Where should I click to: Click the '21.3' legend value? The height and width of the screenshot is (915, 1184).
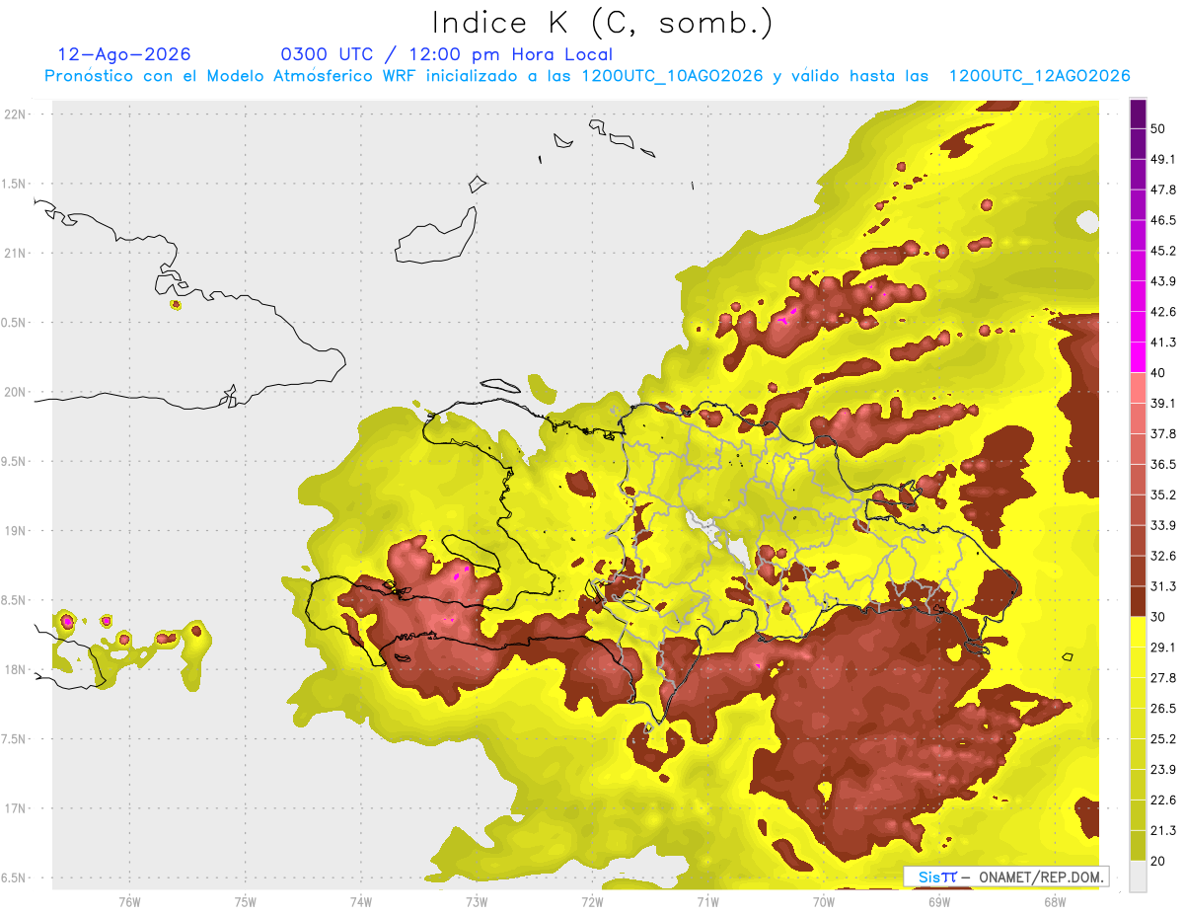coord(1164,830)
